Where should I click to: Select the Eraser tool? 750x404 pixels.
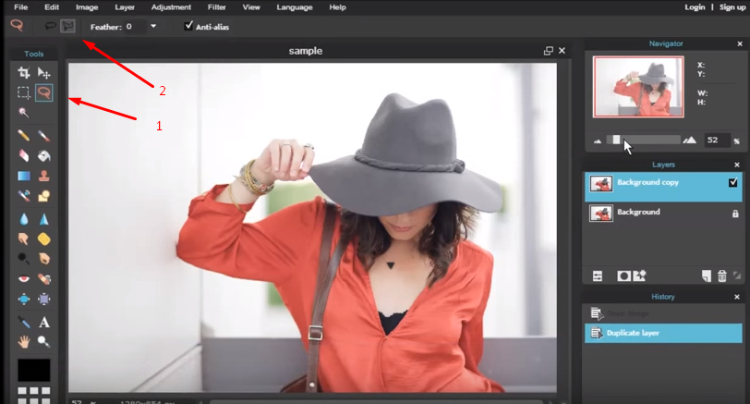[23, 156]
